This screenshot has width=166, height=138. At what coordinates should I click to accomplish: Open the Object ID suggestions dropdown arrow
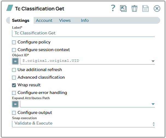(153, 61)
